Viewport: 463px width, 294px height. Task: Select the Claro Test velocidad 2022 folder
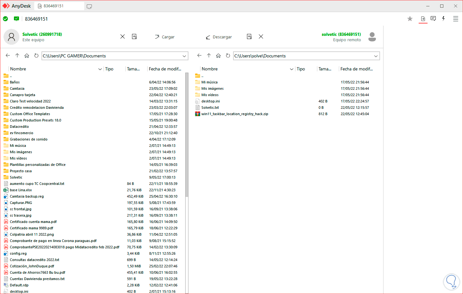pos(30,101)
